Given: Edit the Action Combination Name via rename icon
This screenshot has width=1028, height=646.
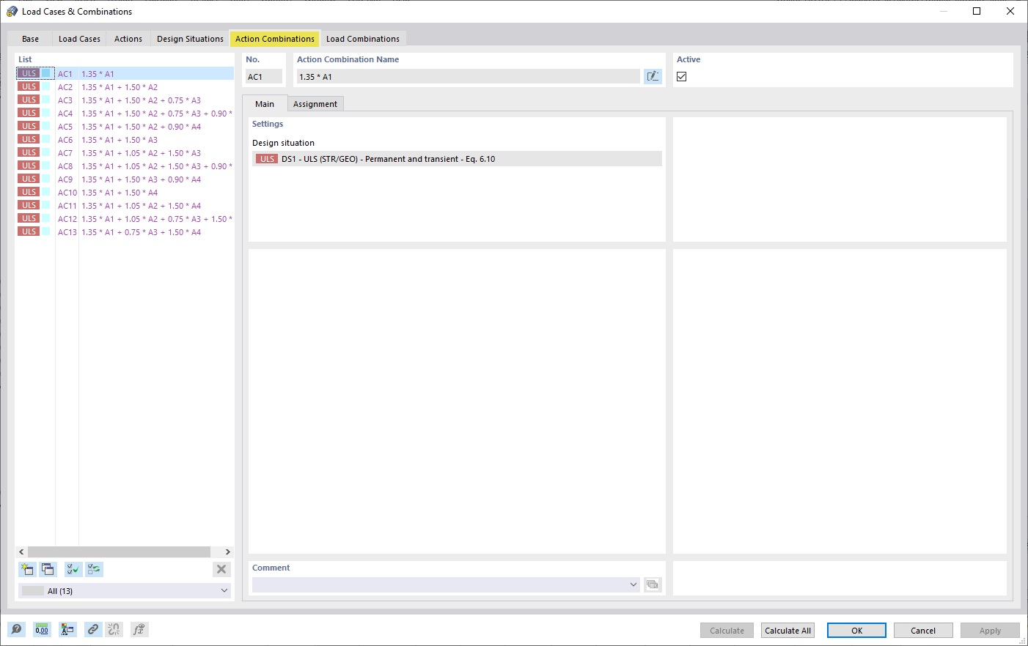Looking at the screenshot, I should [x=653, y=76].
